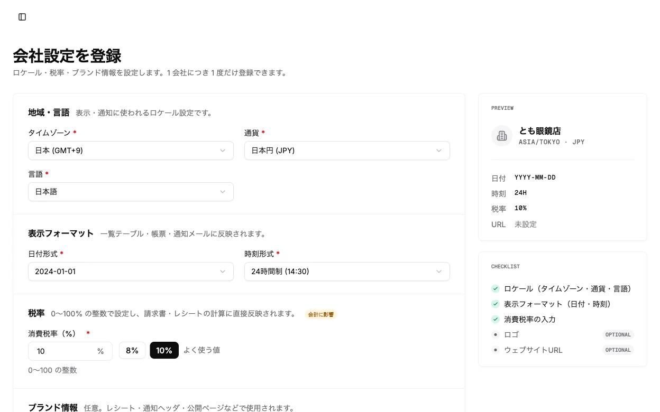Click the green check icon beside 表示フォーマット
Image resolution: width=660 pixels, height=412 pixels.
click(496, 304)
